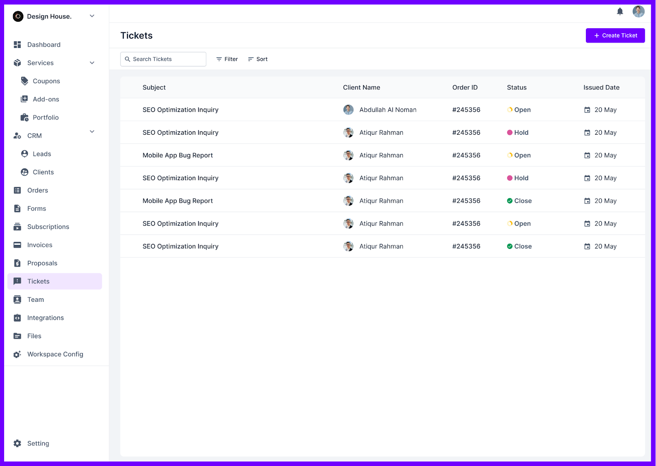Open the Sort options
This screenshot has height=466, width=656.
(258, 59)
